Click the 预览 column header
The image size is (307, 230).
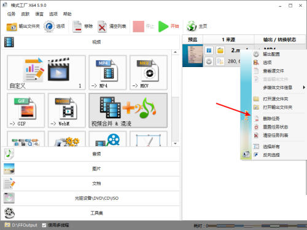pos(193,39)
